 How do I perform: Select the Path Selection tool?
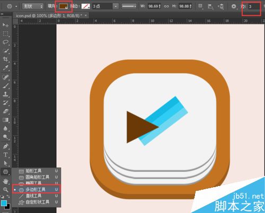(5, 163)
